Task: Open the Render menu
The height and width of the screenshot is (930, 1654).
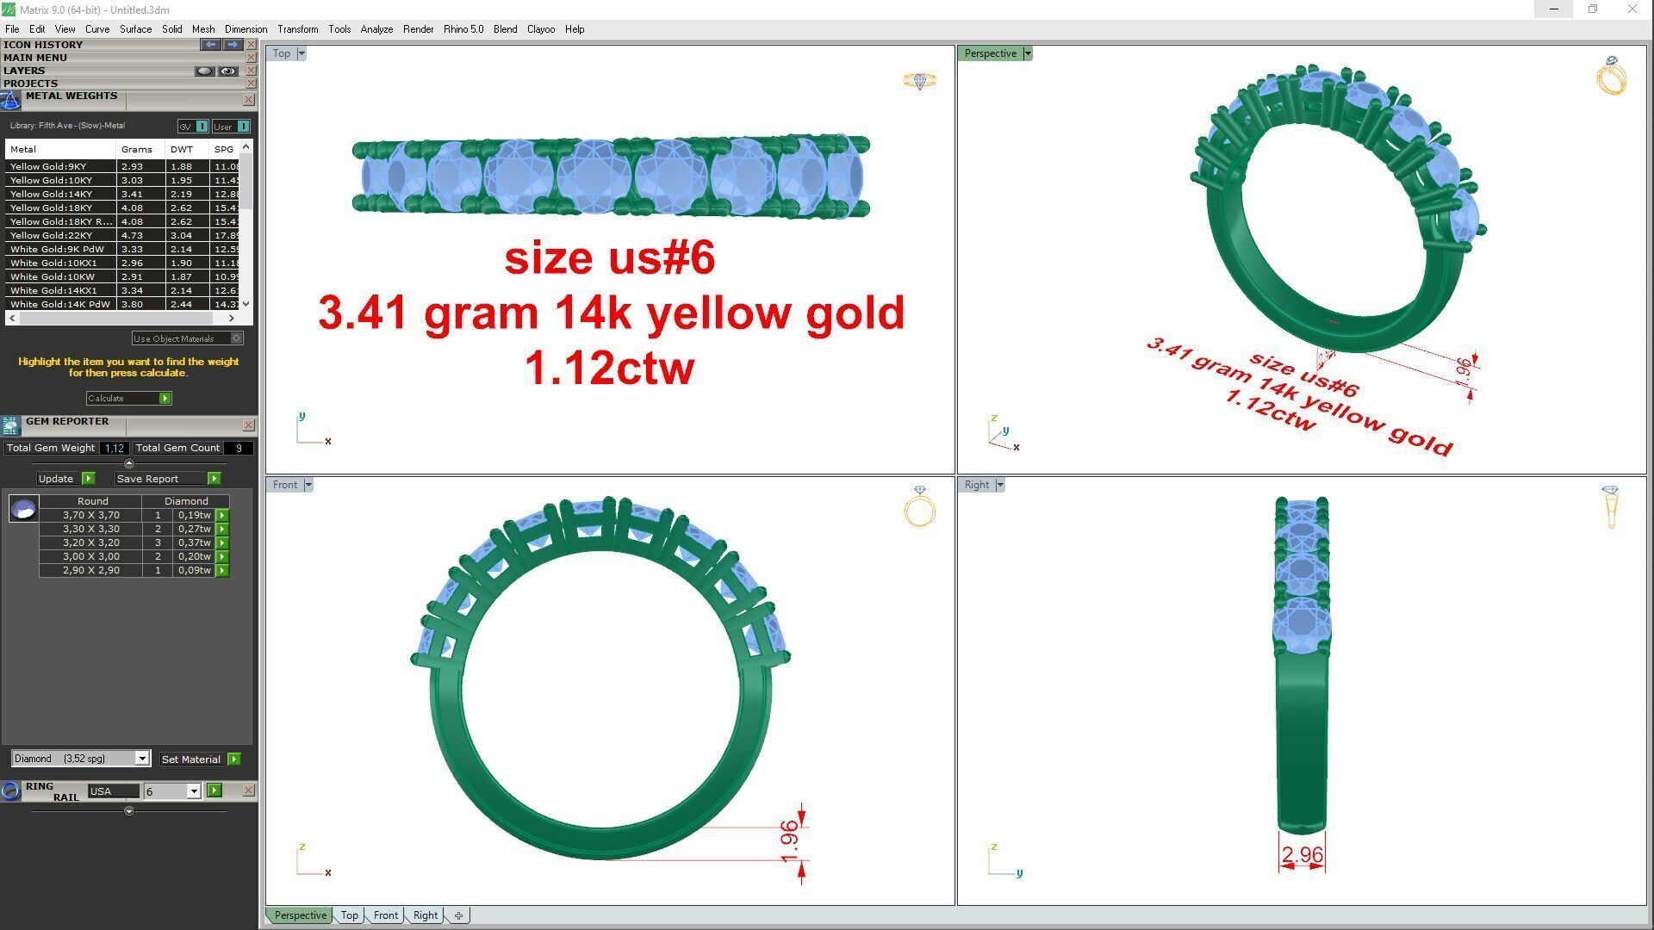Action: tap(418, 29)
